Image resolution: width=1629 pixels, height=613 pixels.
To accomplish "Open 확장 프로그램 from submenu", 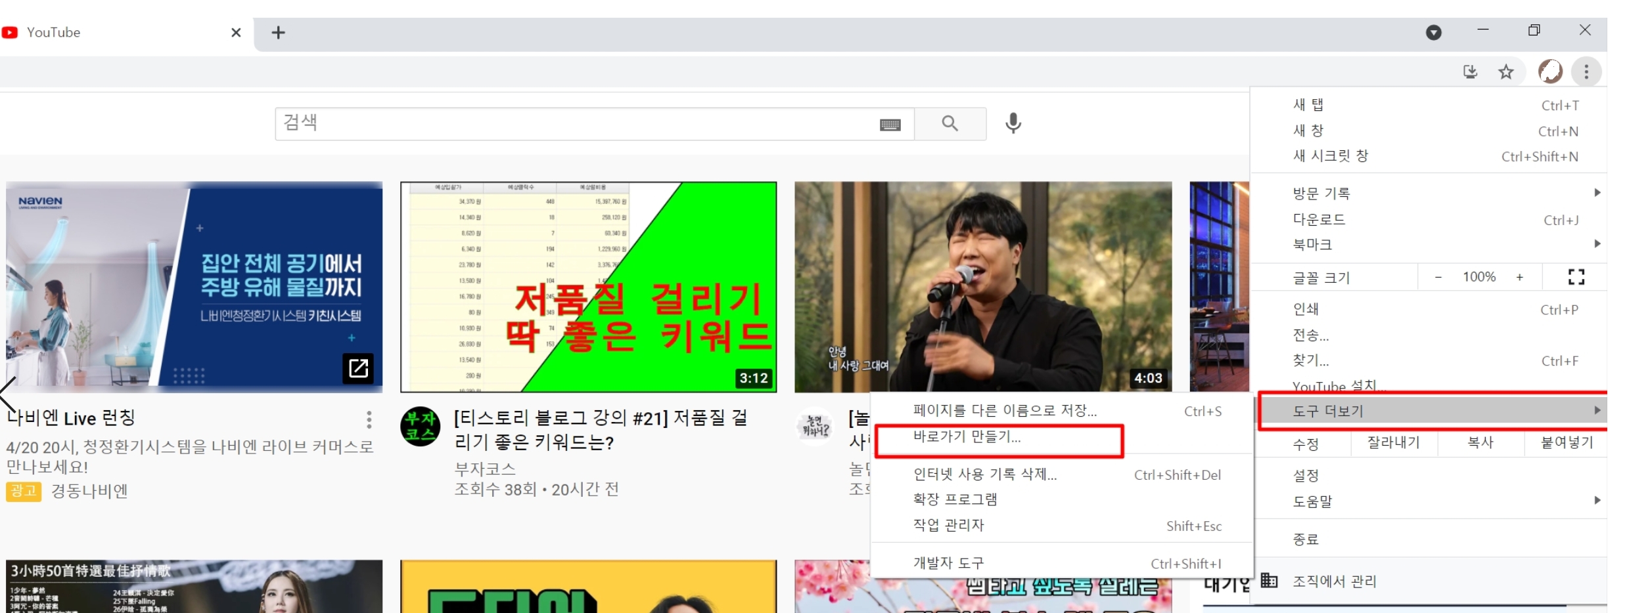I will (1062, 499).
